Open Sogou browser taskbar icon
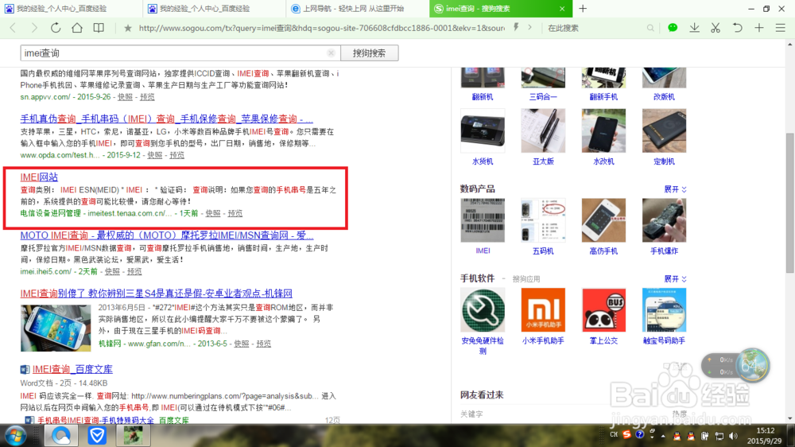The image size is (795, 447). 61,436
